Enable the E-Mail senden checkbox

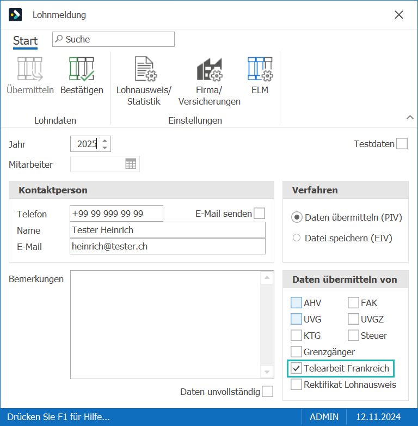pos(260,213)
